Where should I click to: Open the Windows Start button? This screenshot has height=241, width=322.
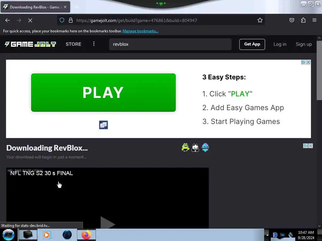point(8,235)
